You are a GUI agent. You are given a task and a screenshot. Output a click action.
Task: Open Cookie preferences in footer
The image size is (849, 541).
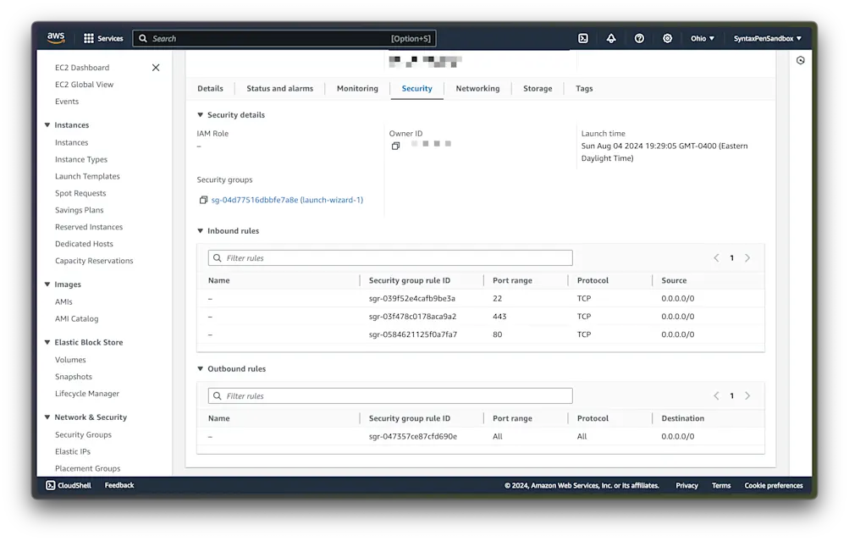(774, 486)
